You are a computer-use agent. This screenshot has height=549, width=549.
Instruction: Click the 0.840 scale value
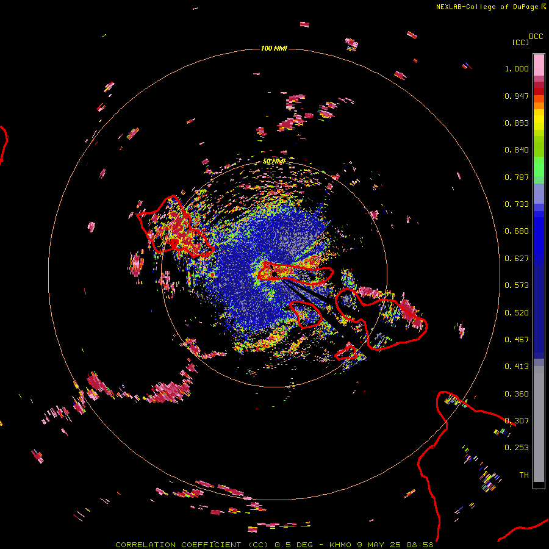pos(517,150)
